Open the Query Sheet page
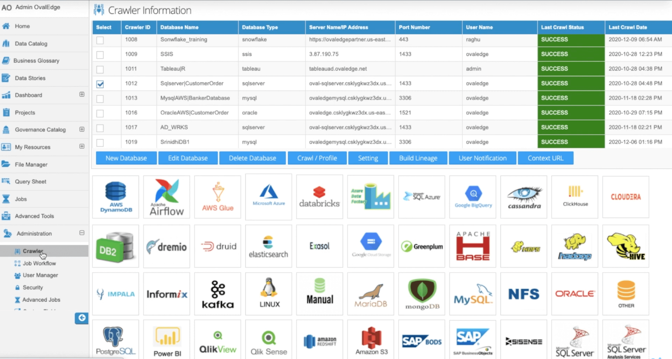Screen dimensions: 672x359 (x=31, y=182)
